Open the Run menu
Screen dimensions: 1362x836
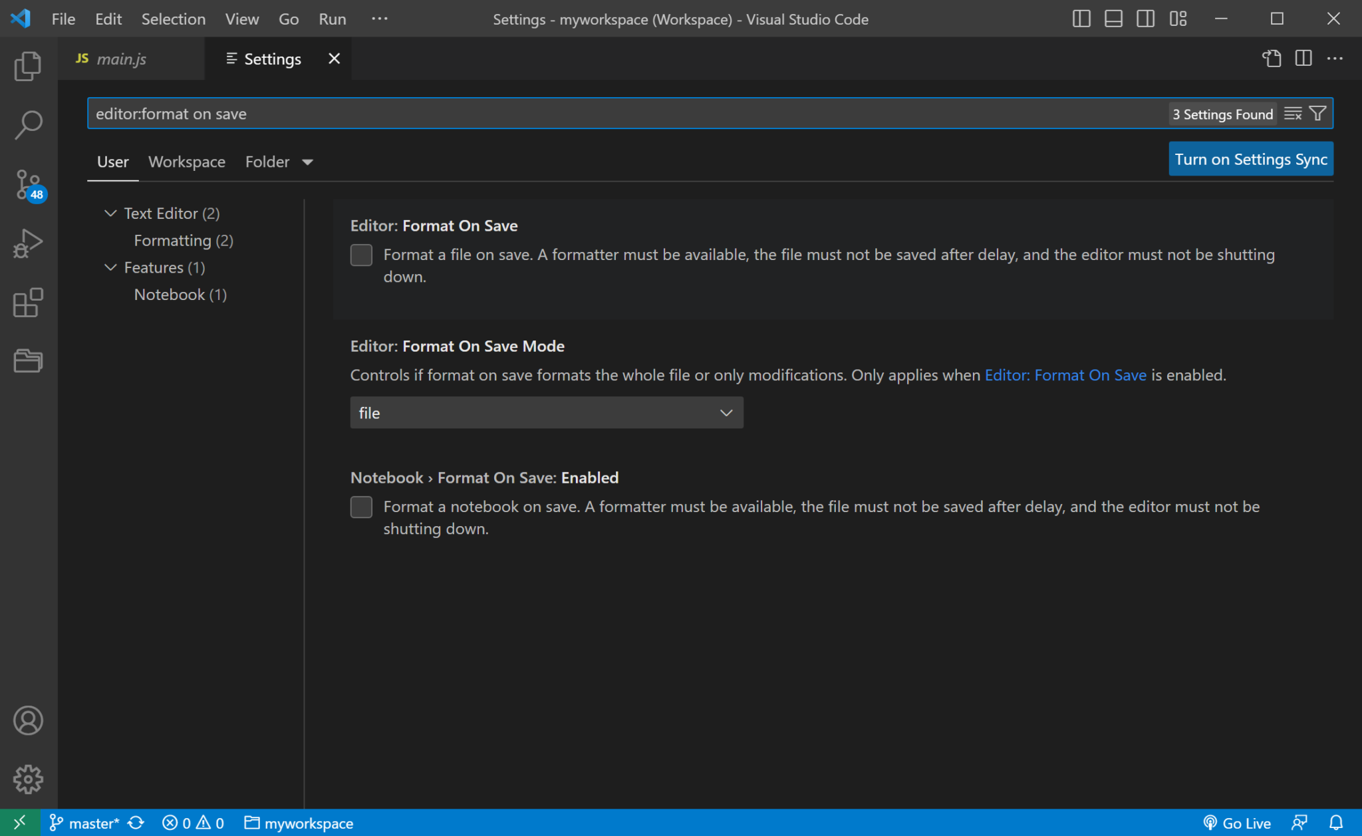332,19
